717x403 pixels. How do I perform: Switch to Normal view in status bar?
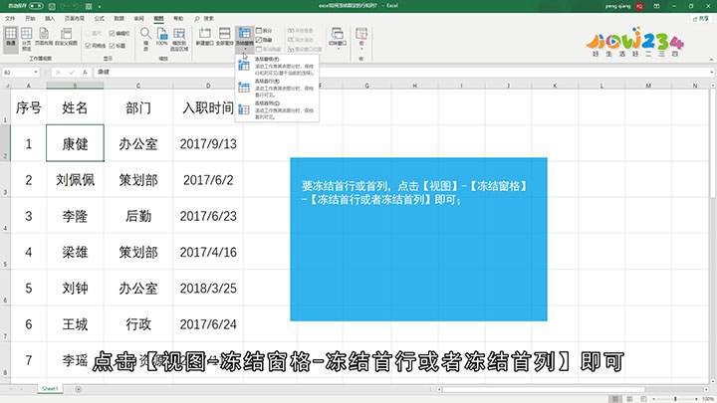coord(616,399)
